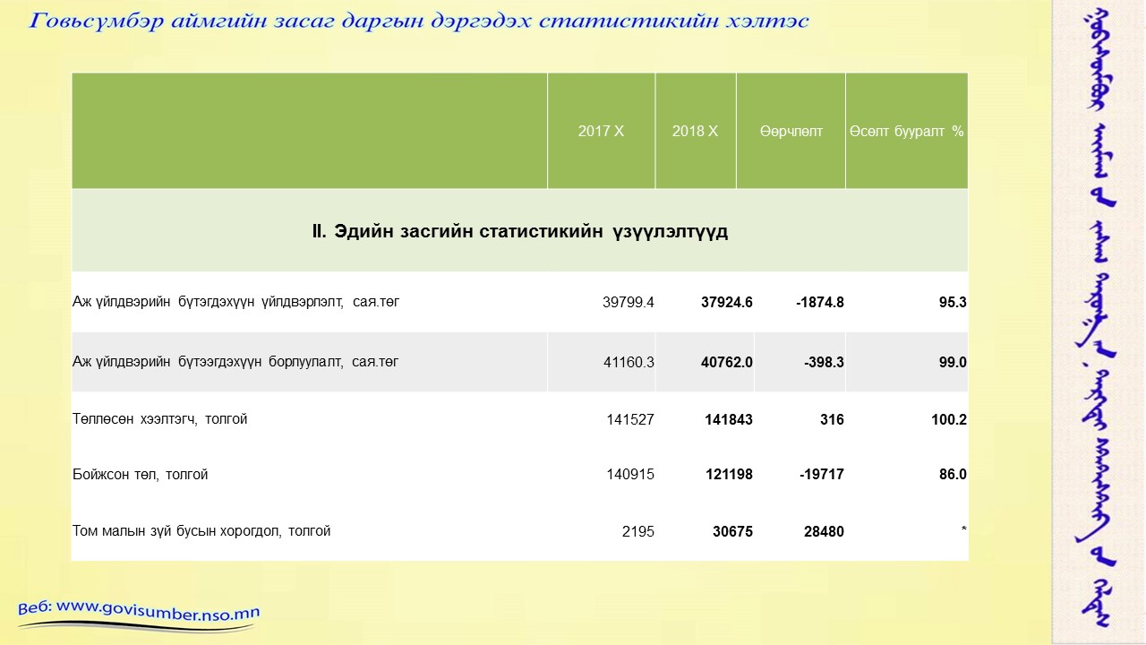Image resolution: width=1146 pixels, height=645 pixels.
Task: Click the www.govisumber.nso.mn web link
Action: [139, 610]
